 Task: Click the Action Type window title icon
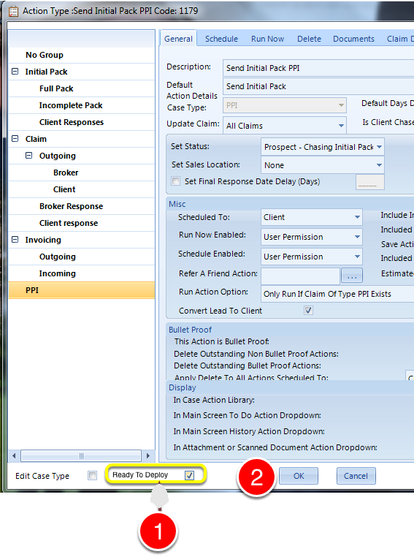coord(13,11)
